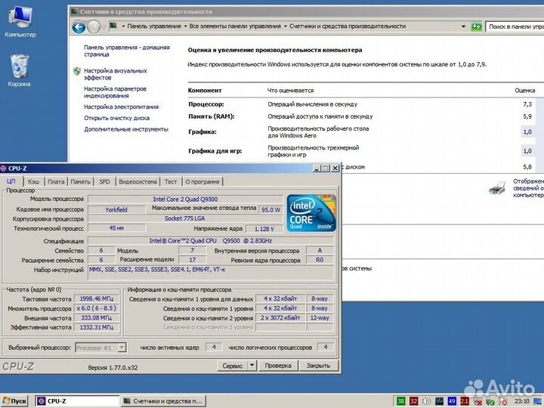The width and height of the screenshot is (544, 408).
Task: Switch to CPU-Z taskbar button
Action: (x=77, y=401)
